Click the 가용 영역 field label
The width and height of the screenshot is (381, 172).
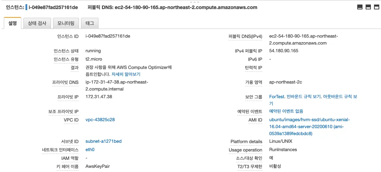(x=254, y=83)
